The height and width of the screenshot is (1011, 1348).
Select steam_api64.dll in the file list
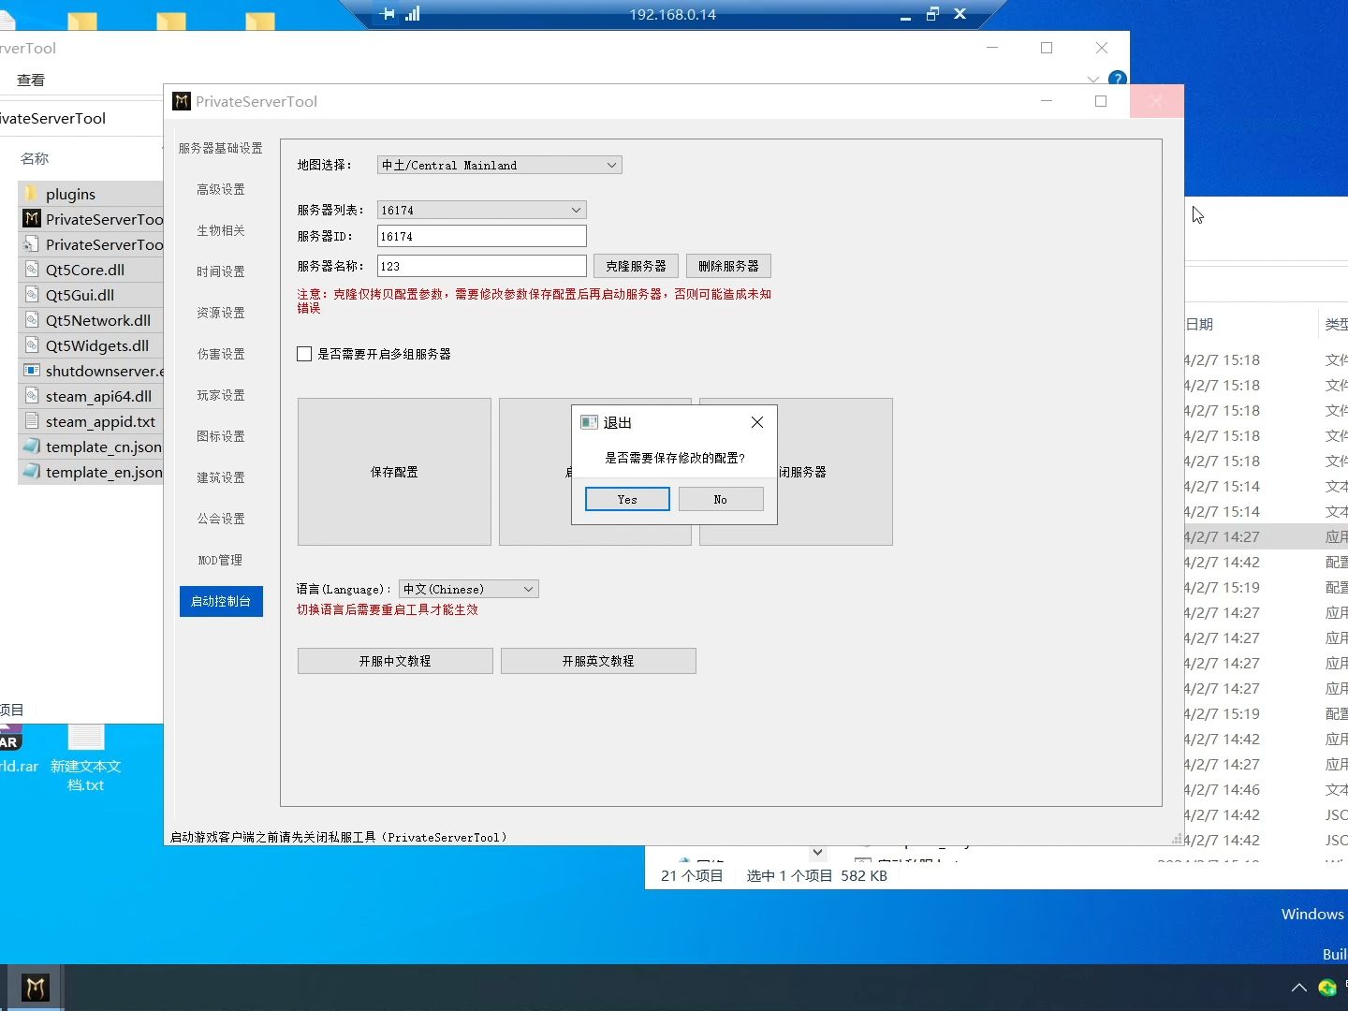click(98, 396)
